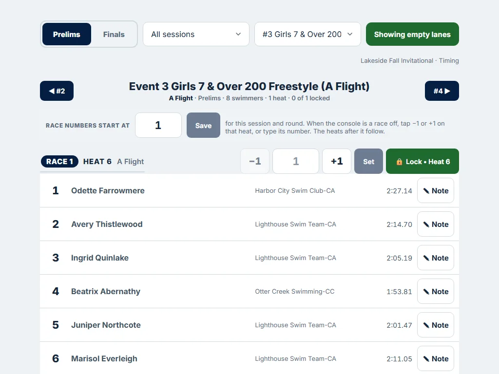Screen dimensions: 499x374
Task: Click the seed time 2:27.14
Action: 399,191
